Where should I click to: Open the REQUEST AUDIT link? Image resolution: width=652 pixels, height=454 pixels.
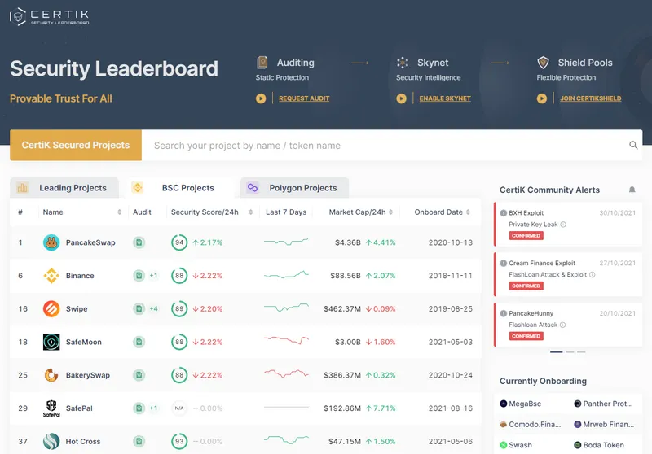coord(304,98)
